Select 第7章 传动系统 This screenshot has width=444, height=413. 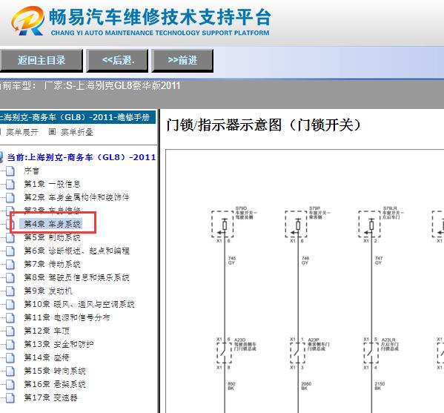pyautogui.click(x=52, y=264)
